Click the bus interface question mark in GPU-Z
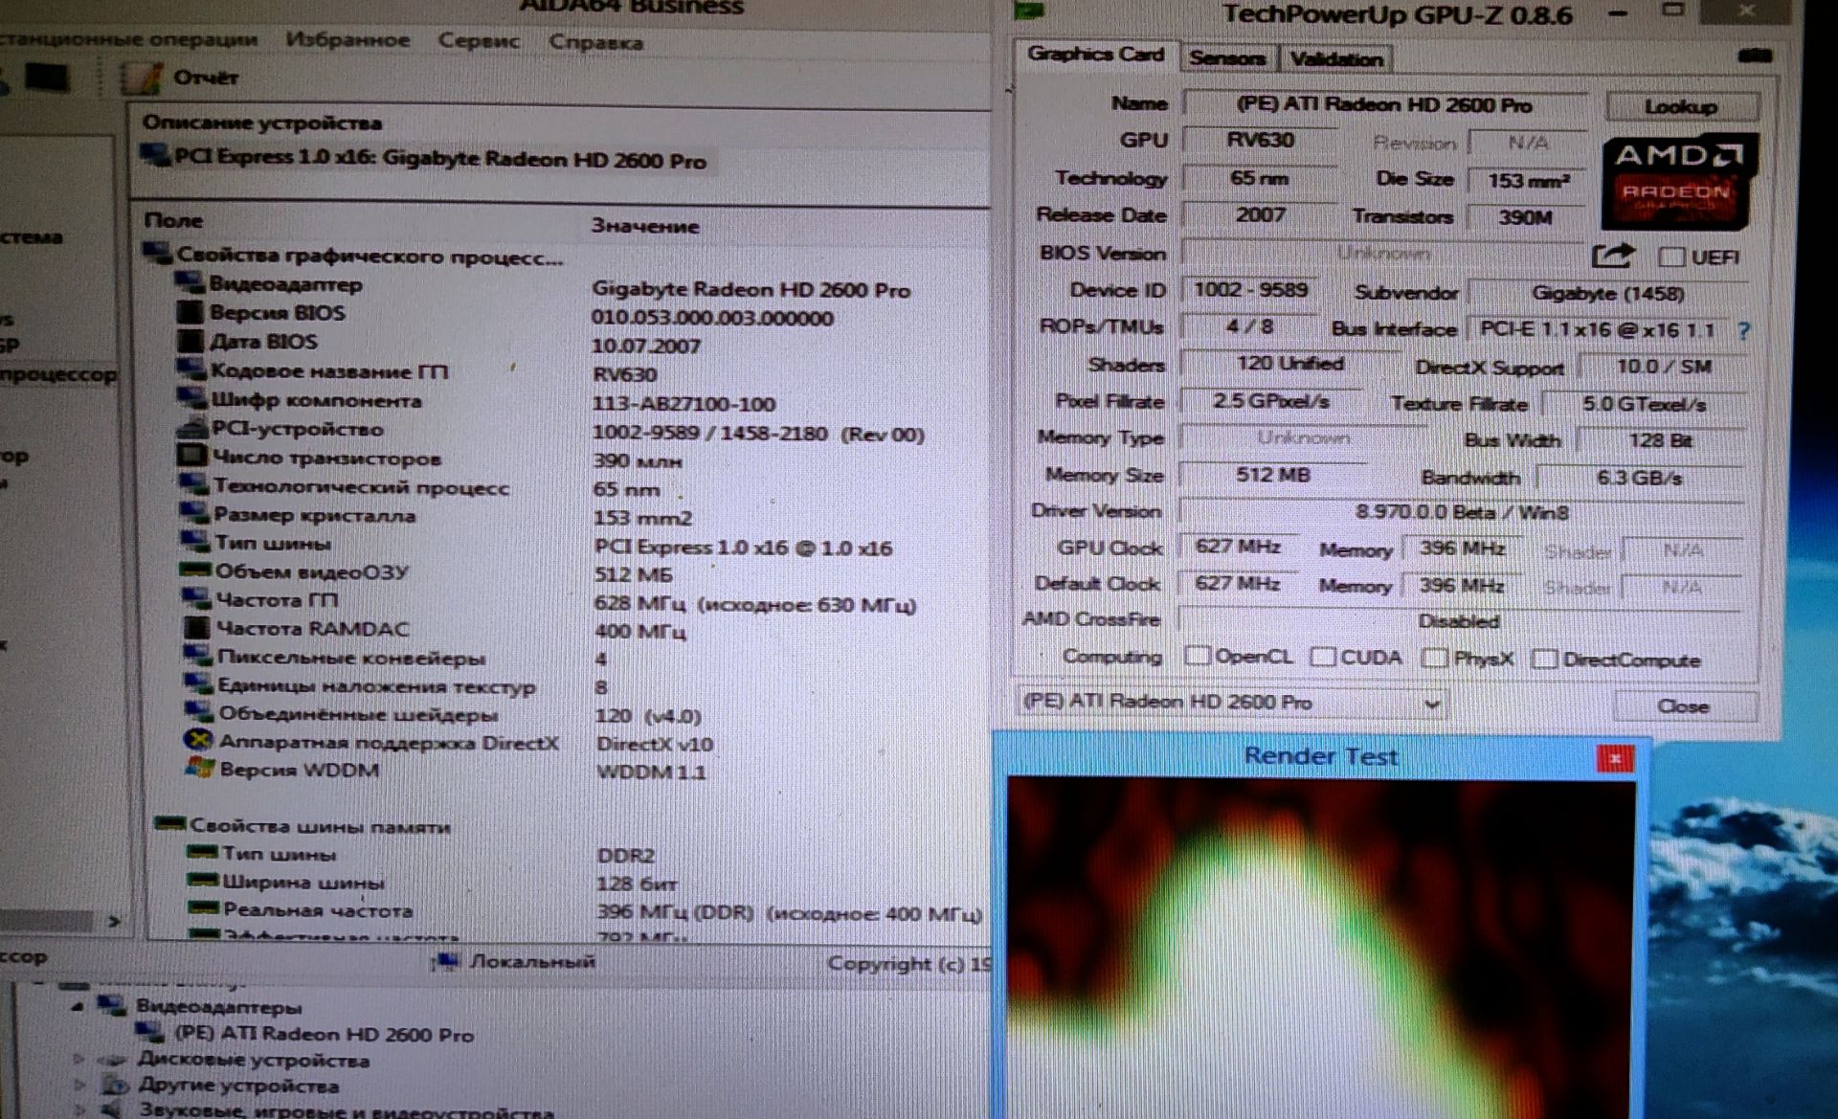 1744,330
